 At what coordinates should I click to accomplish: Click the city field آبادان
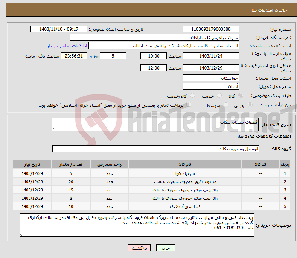pyautogui.click(x=211, y=87)
